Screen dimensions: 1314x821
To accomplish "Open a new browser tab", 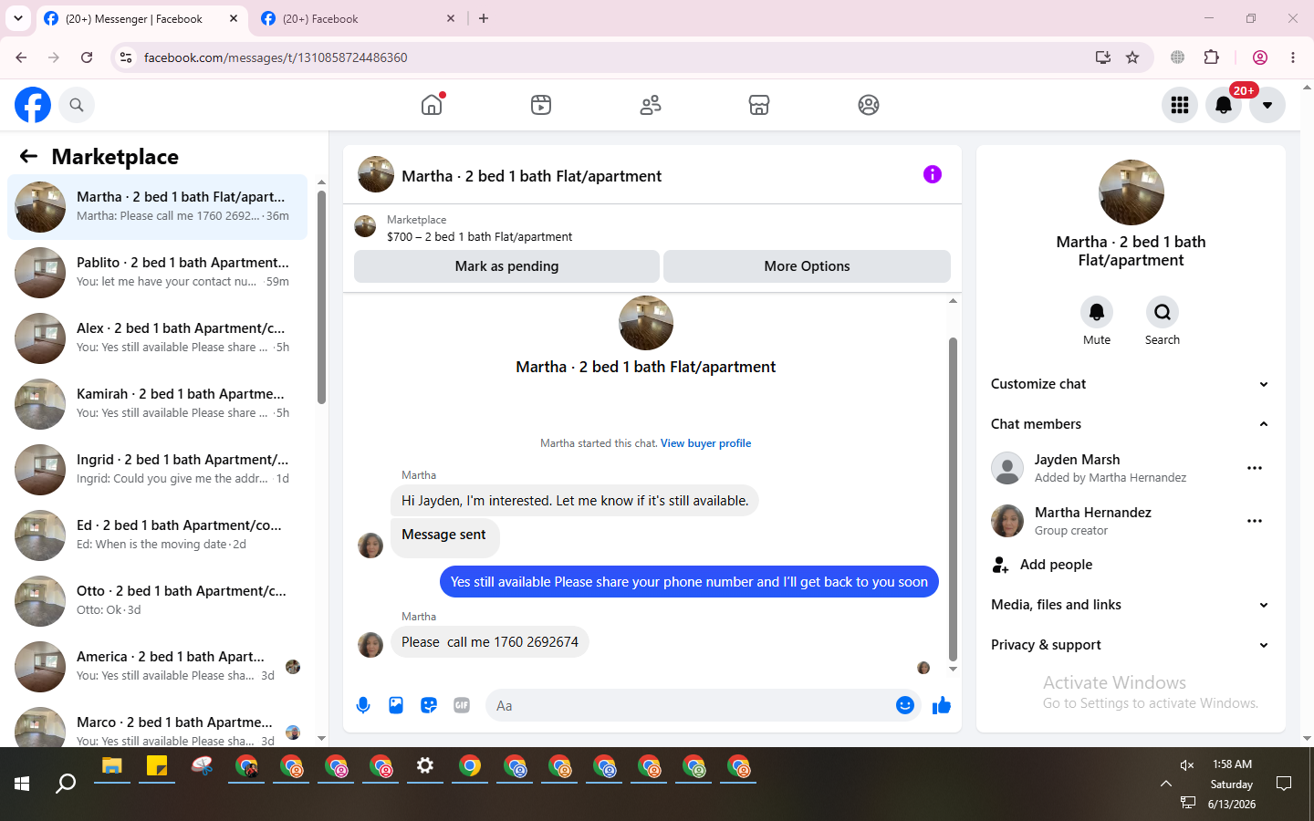I will tap(484, 18).
